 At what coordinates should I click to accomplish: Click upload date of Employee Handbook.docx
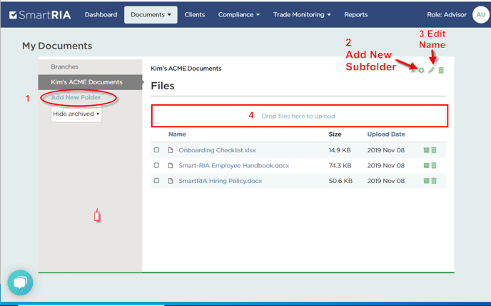click(x=386, y=165)
